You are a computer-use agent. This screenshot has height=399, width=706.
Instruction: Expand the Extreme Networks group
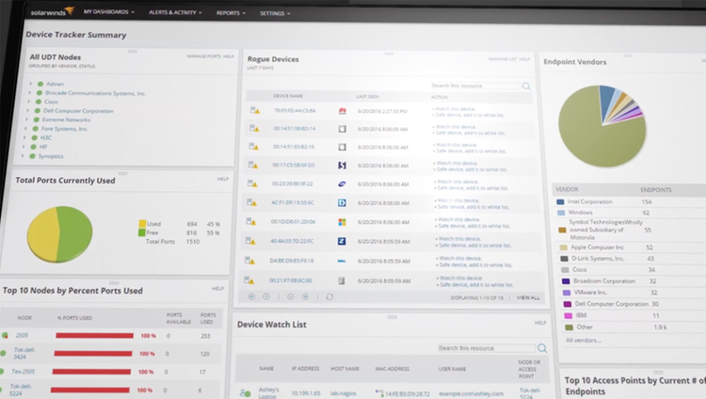[27, 120]
